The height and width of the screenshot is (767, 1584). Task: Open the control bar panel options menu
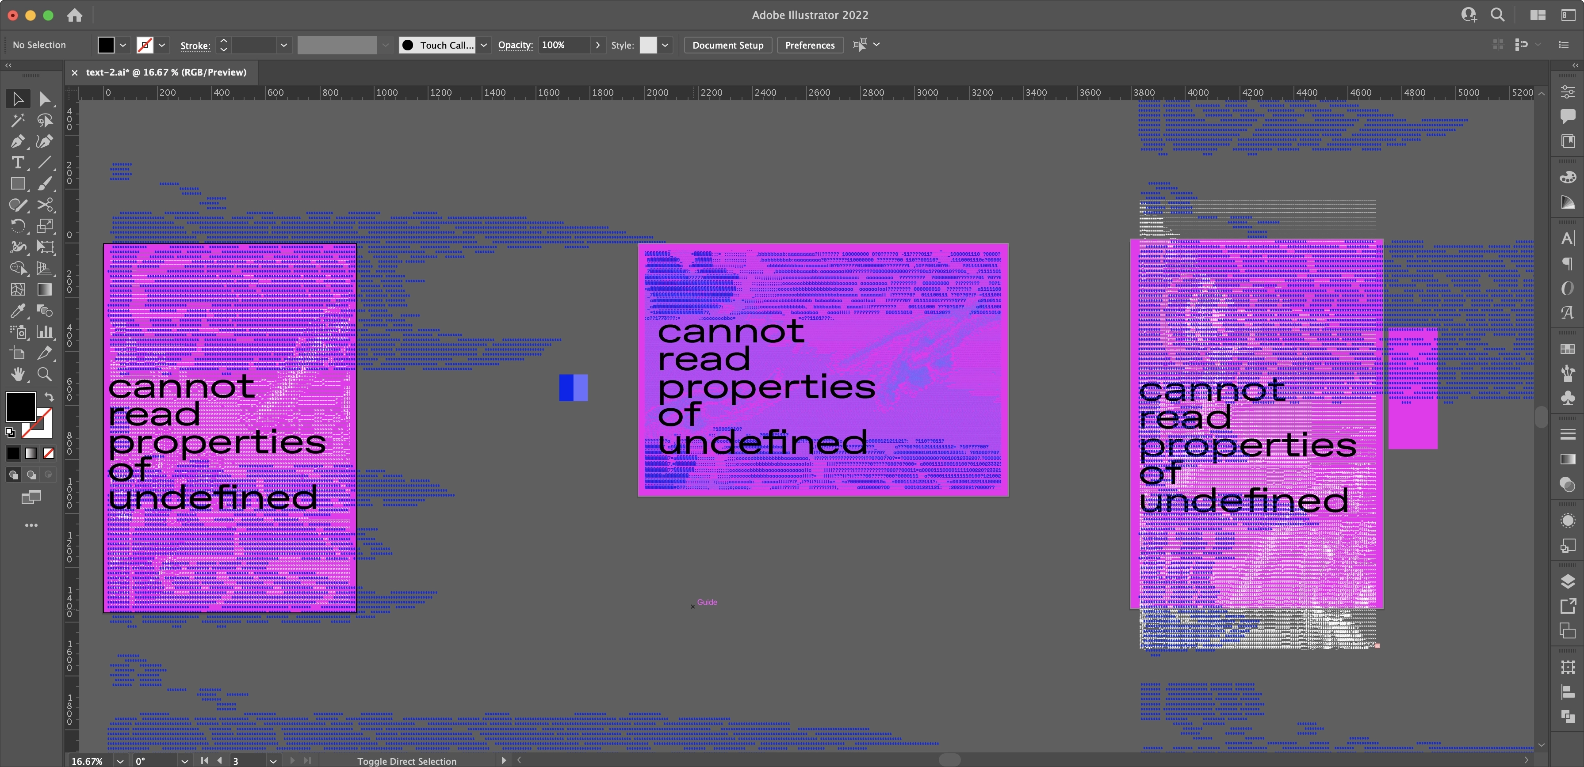[1564, 45]
